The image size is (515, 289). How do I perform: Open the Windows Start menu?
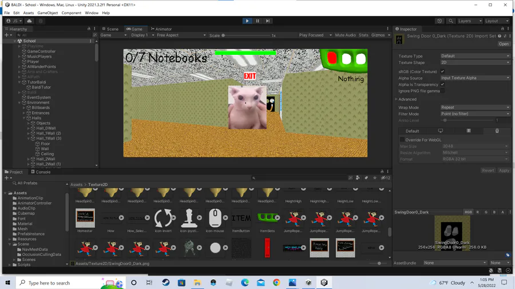click(8, 283)
